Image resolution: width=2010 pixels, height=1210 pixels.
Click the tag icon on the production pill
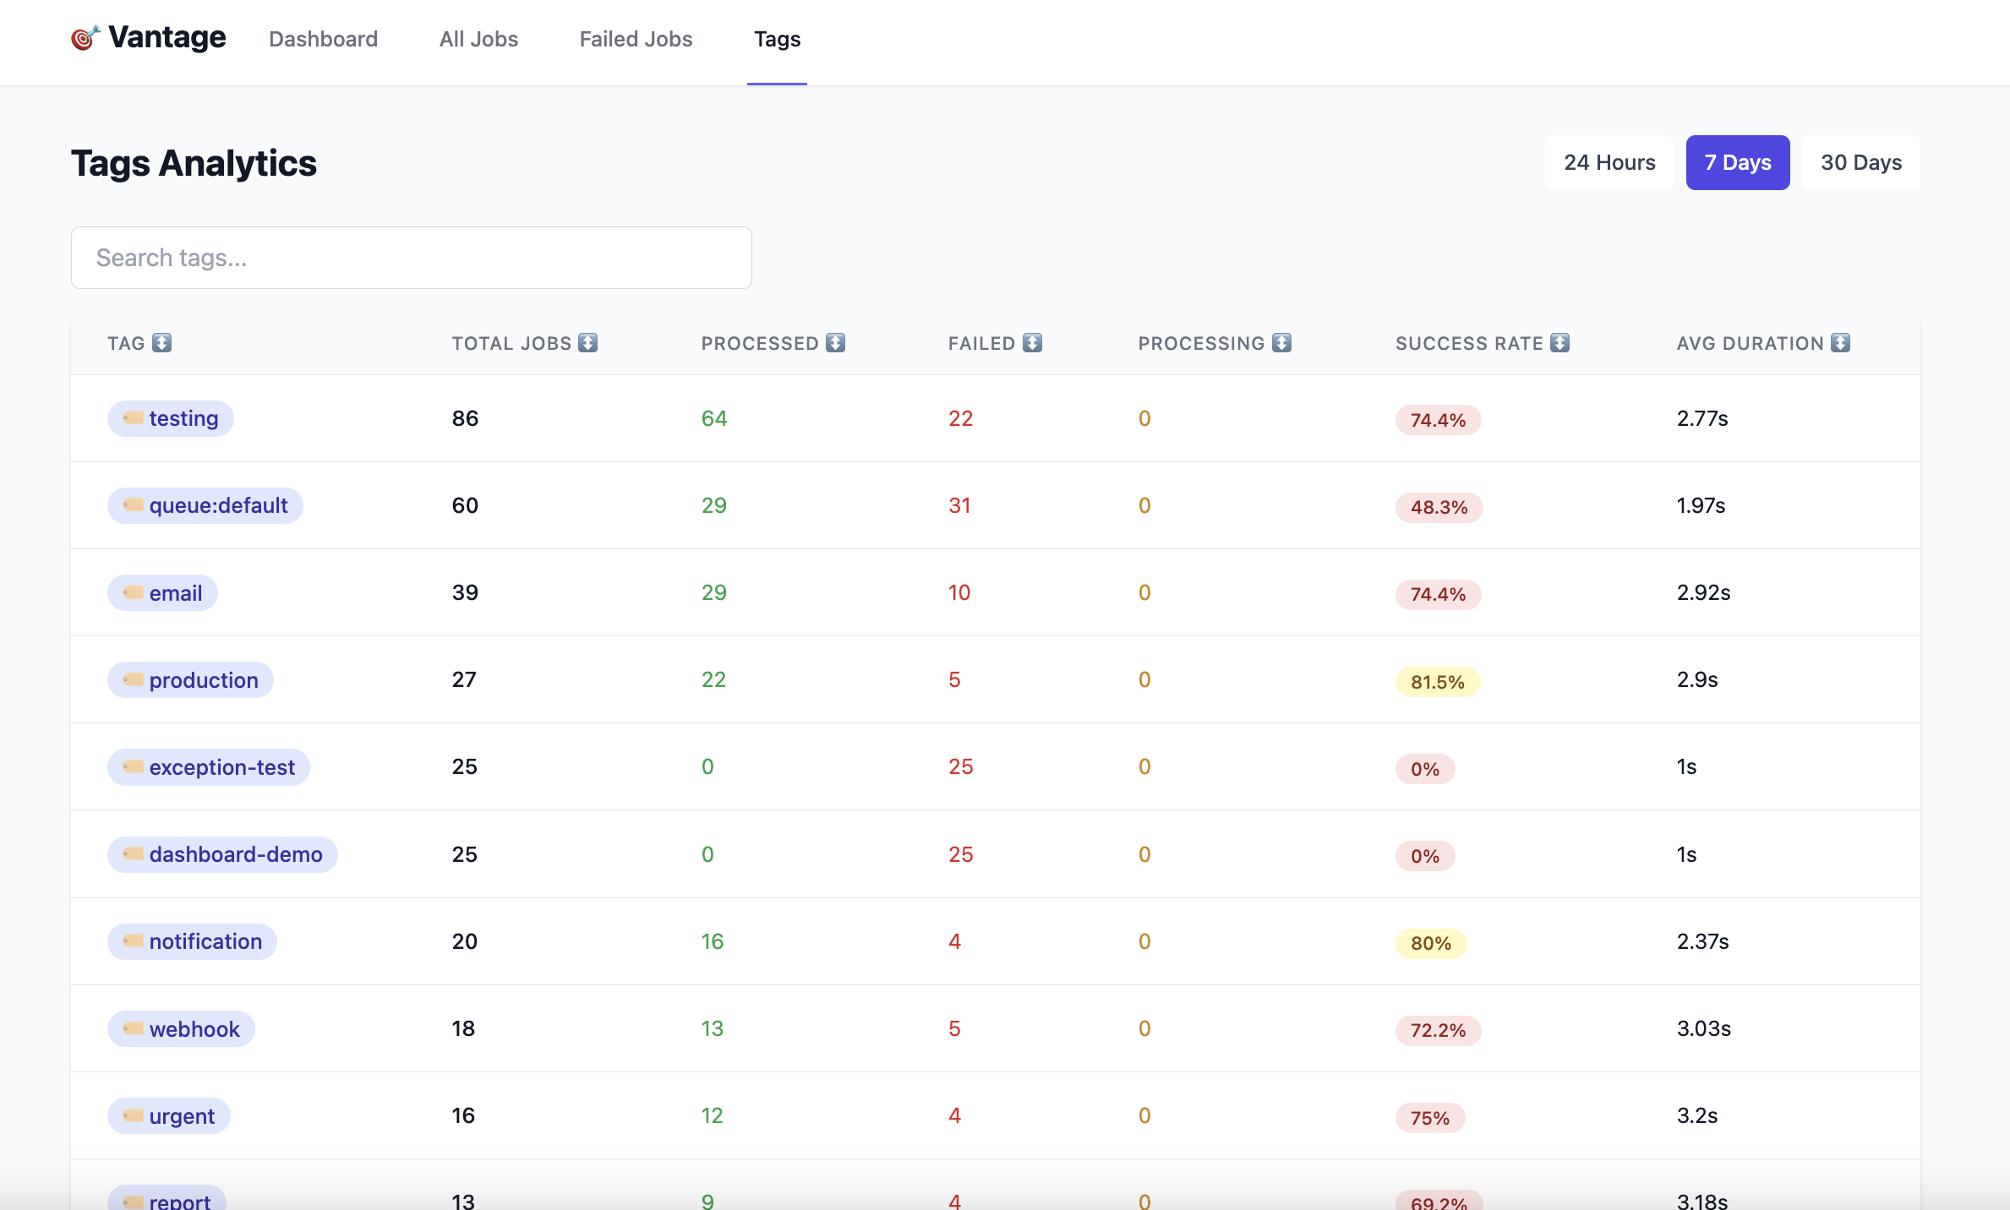pyautogui.click(x=131, y=679)
